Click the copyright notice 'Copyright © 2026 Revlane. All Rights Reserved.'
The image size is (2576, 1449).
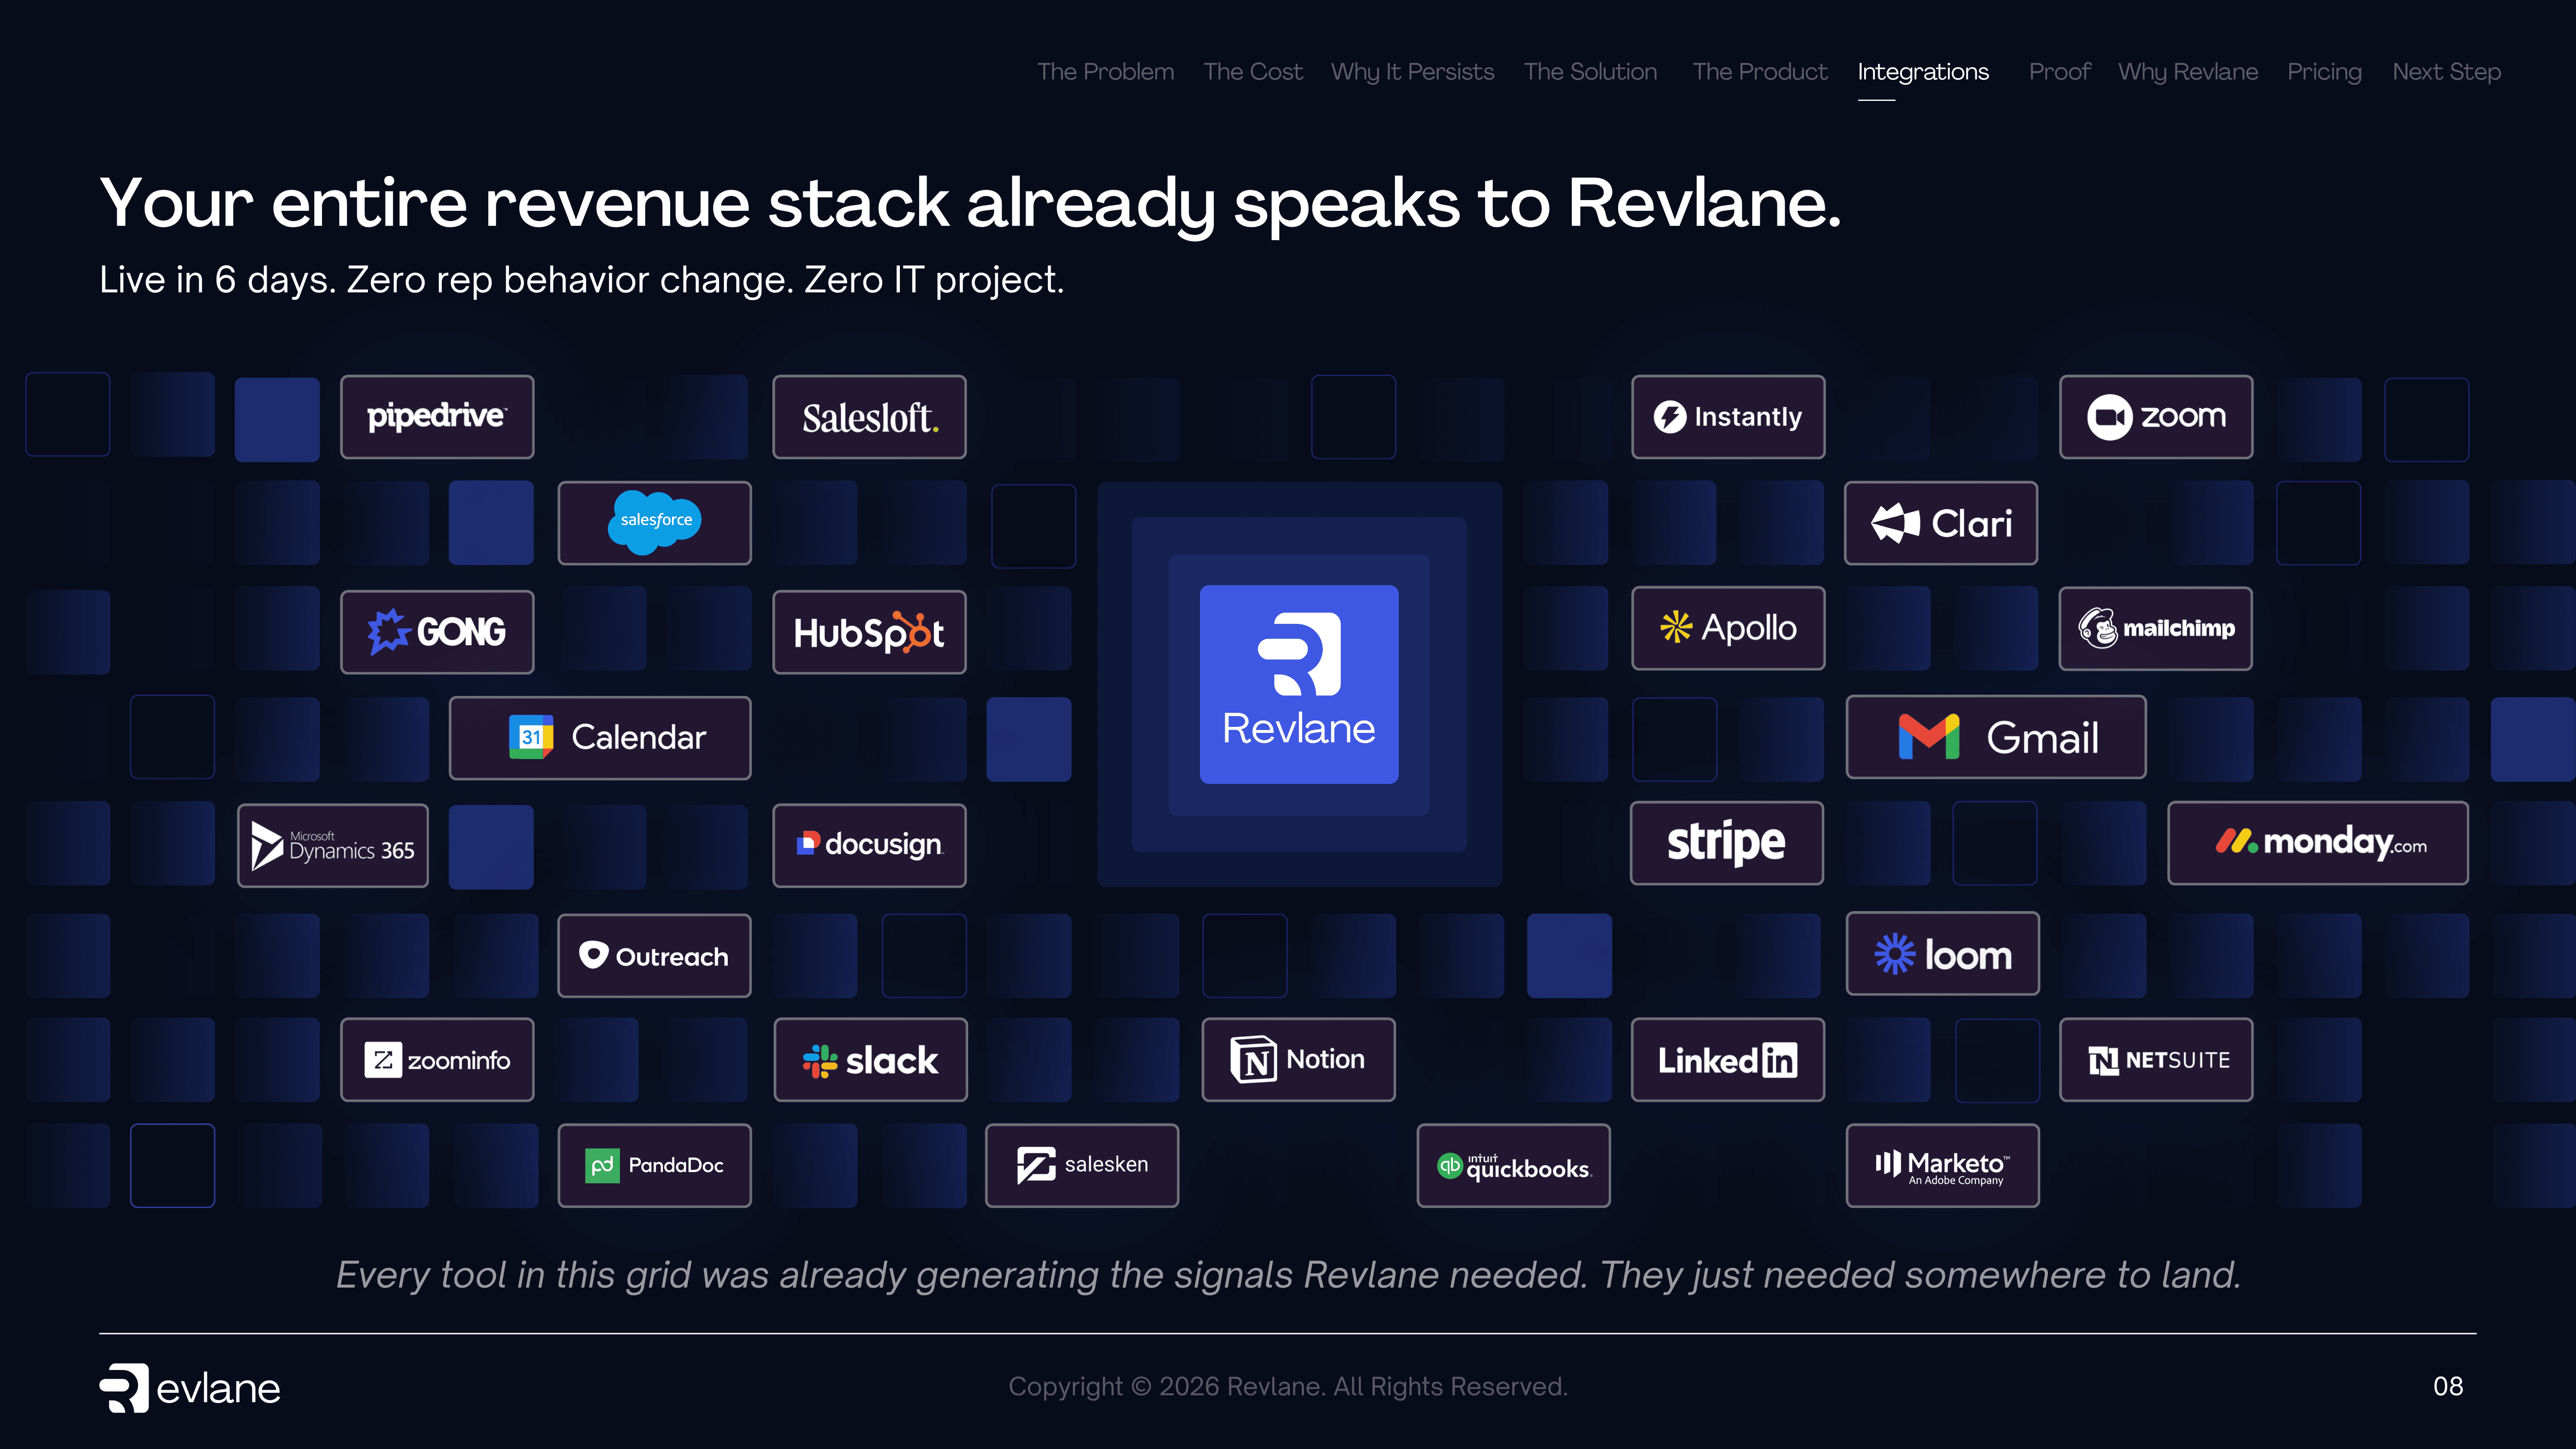click(x=1288, y=1387)
